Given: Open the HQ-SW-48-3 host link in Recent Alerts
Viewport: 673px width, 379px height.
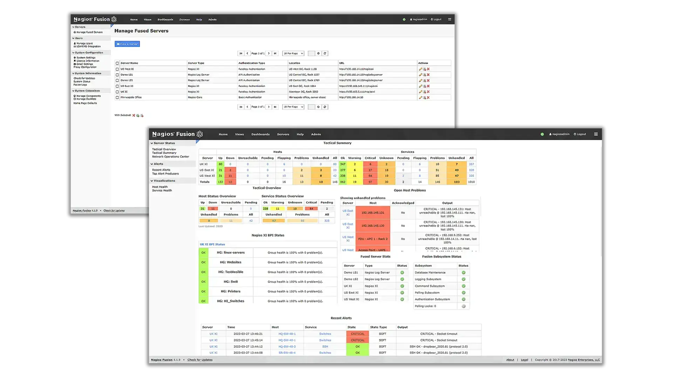Looking at the screenshot, I should [x=287, y=346].
